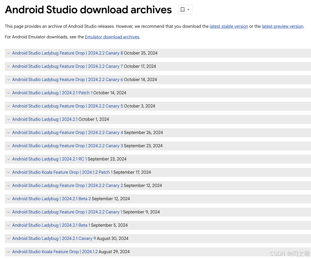Open Ladybug Feature Drop 2024.2.2 Canary 1 title

pyautogui.click(x=67, y=212)
